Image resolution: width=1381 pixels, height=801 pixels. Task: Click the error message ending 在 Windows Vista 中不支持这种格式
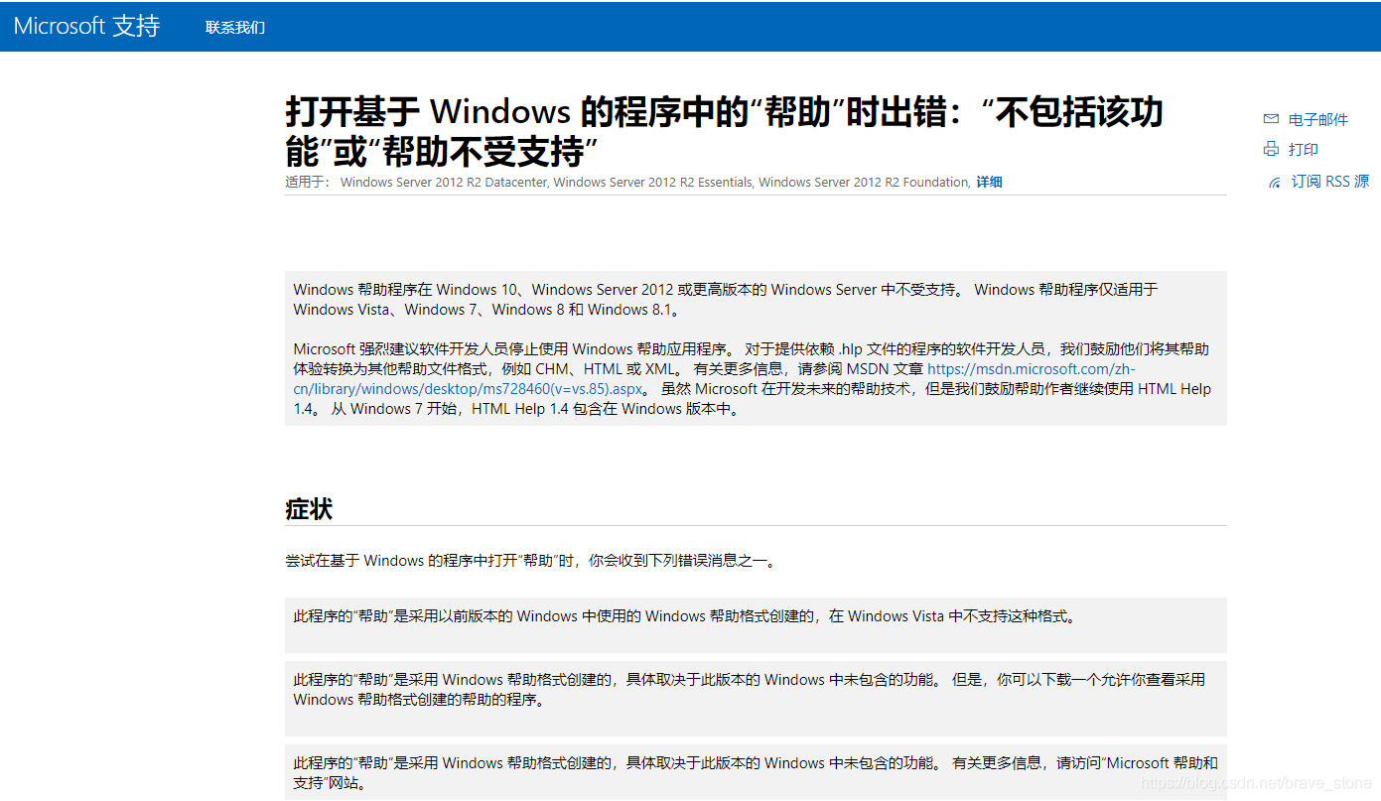click(x=685, y=616)
